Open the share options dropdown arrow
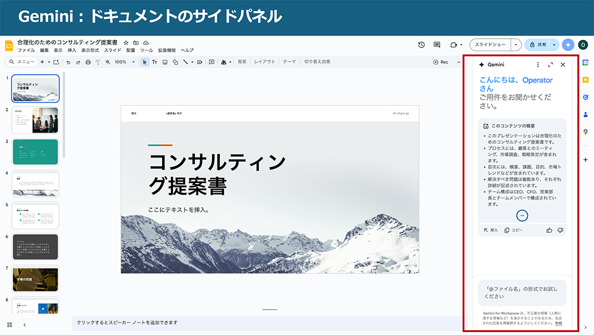Screen dimensions: 594x335 554,45
